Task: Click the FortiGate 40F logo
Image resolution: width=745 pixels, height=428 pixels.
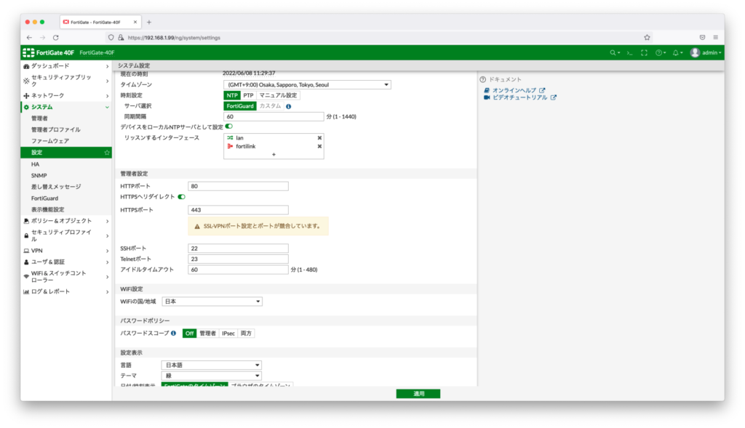Action: pos(49,52)
